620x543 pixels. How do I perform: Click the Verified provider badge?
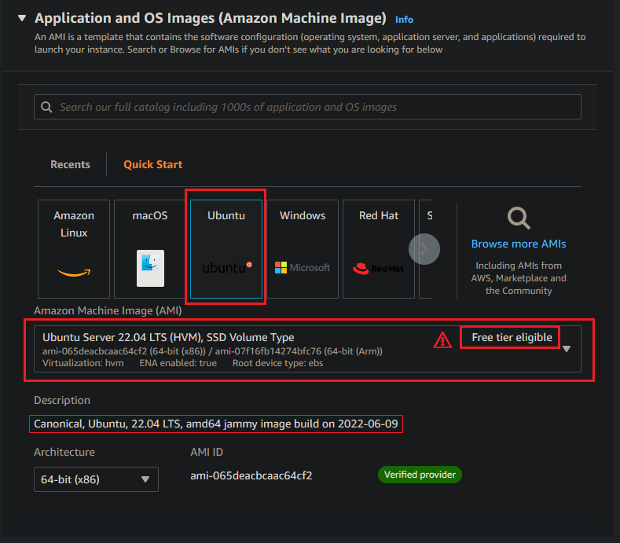click(x=420, y=475)
